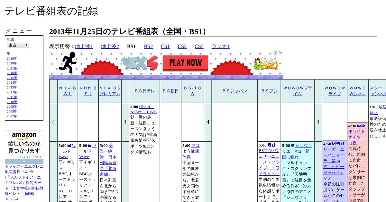386x202 pixels.
Task: Click PLAY NOW button in banner ad
Action: [x=185, y=63]
